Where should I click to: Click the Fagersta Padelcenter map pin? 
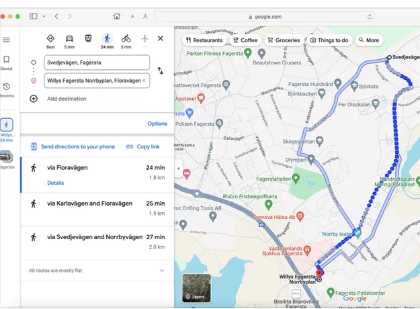pyautogui.click(x=331, y=292)
